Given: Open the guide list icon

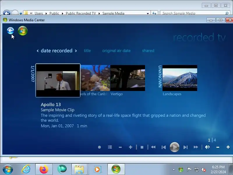Looking at the screenshot, I should (x=110, y=147).
